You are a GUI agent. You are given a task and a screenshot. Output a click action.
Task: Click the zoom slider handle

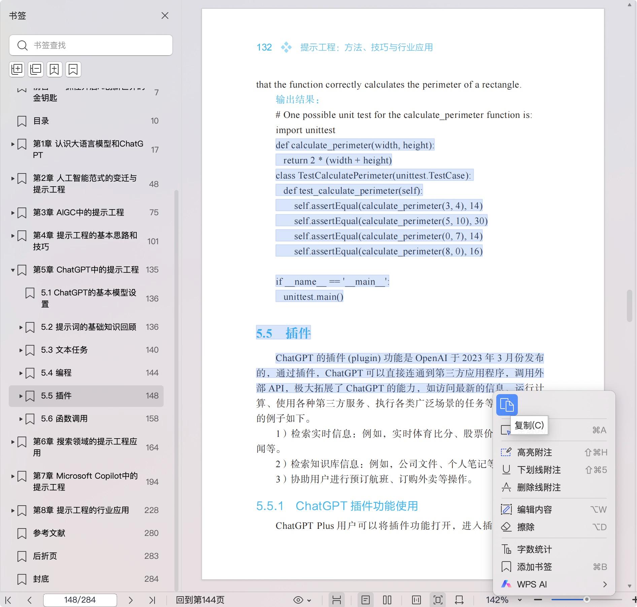[x=586, y=600]
